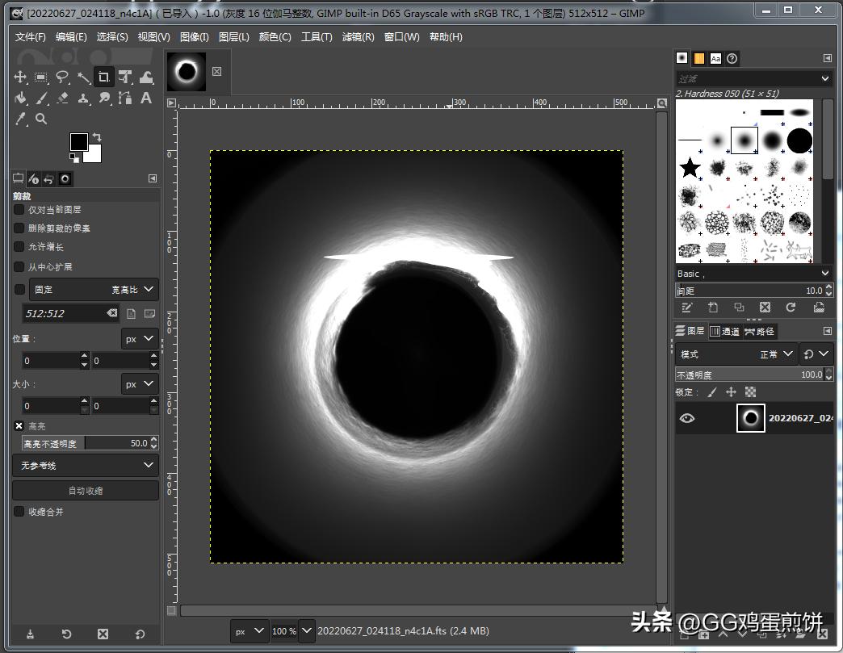Select the Text tool
This screenshot has width=843, height=653.
146,98
